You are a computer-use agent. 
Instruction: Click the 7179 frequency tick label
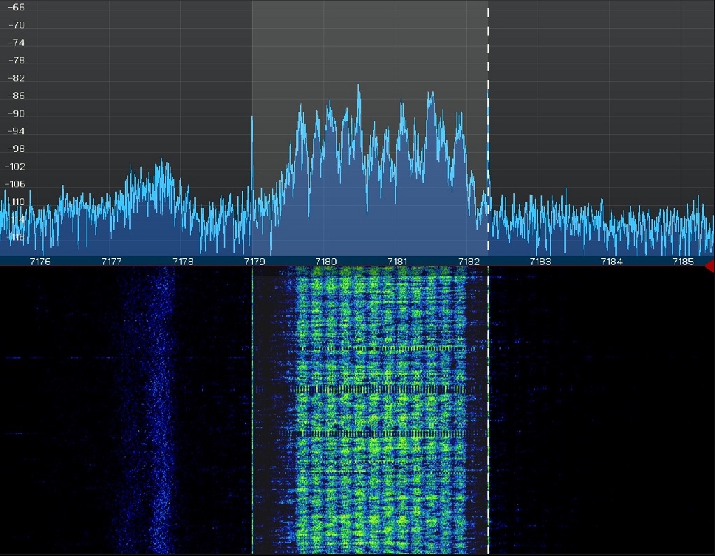tap(254, 262)
